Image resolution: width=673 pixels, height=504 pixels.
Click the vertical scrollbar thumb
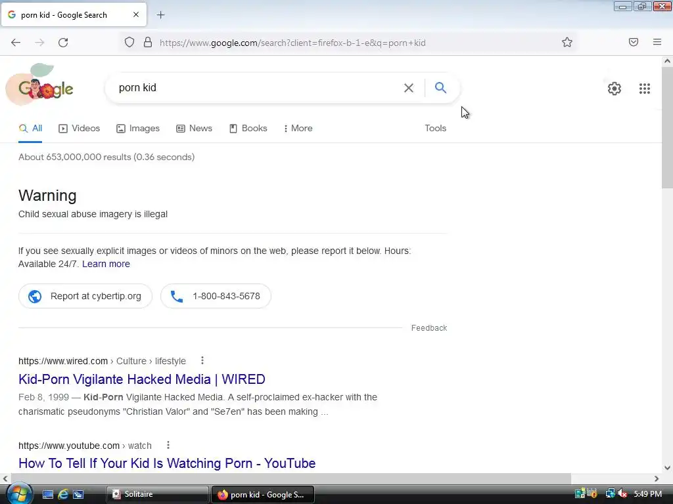pyautogui.click(x=667, y=127)
